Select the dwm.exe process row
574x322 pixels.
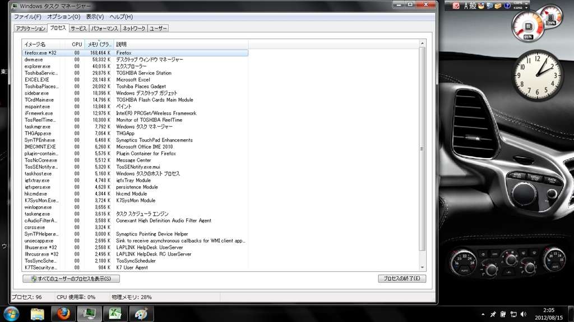(x=135, y=59)
